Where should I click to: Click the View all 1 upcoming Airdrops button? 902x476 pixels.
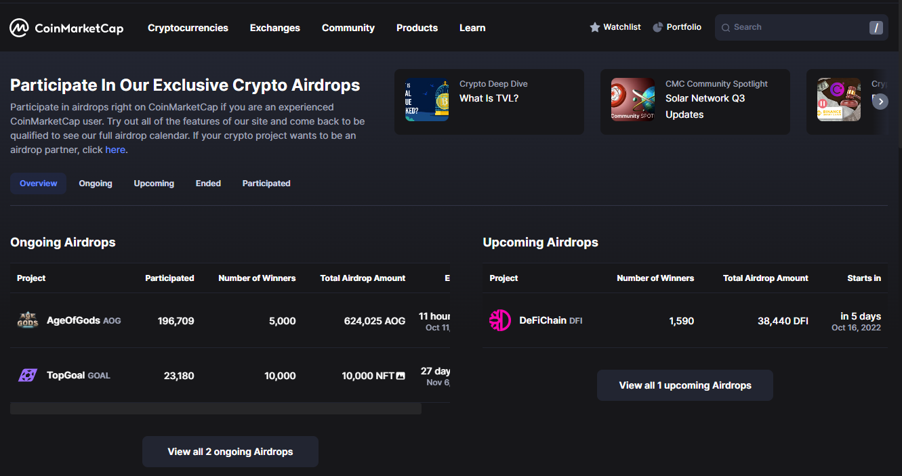(685, 385)
